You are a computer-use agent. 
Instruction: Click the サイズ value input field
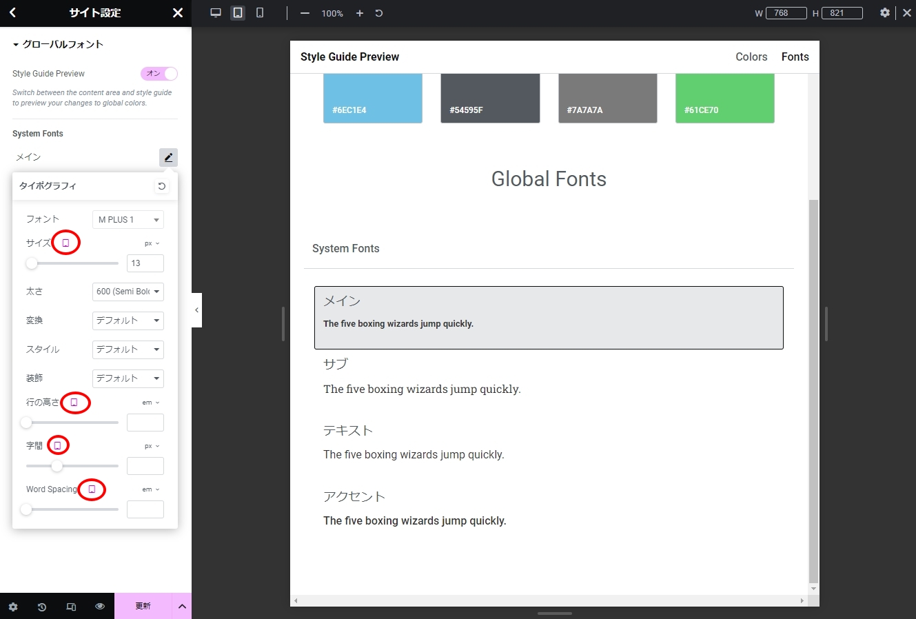tap(145, 263)
